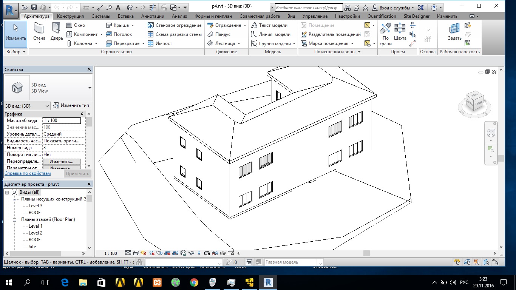516x290 pixels.
Task: Open the Справка по свойствам help link
Action: click(x=28, y=173)
